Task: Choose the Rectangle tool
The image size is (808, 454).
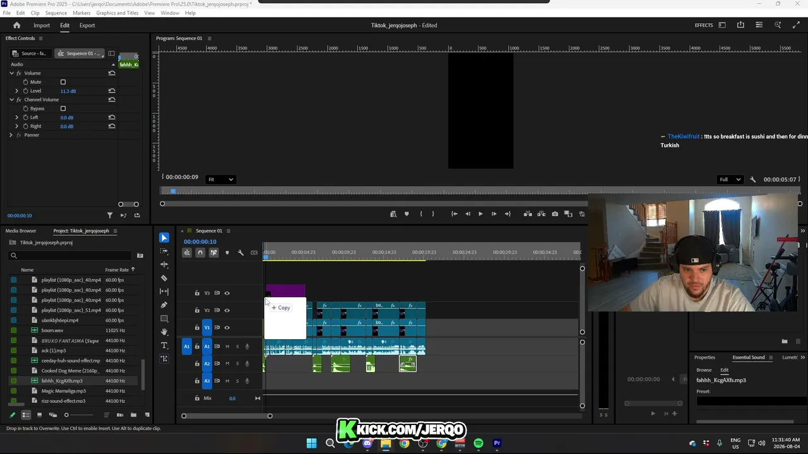Action: click(164, 318)
